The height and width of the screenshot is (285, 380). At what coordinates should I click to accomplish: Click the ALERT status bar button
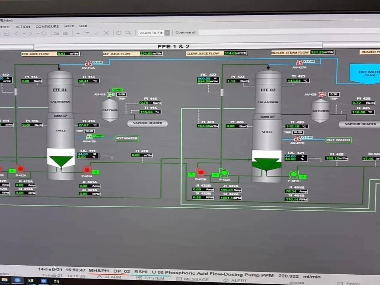235,280
